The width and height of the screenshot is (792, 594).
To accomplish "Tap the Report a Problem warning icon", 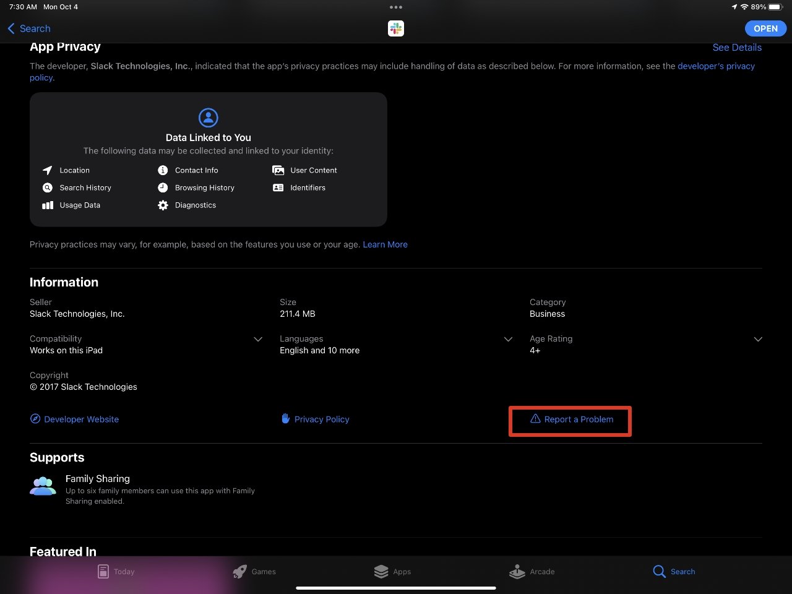I will [x=535, y=419].
